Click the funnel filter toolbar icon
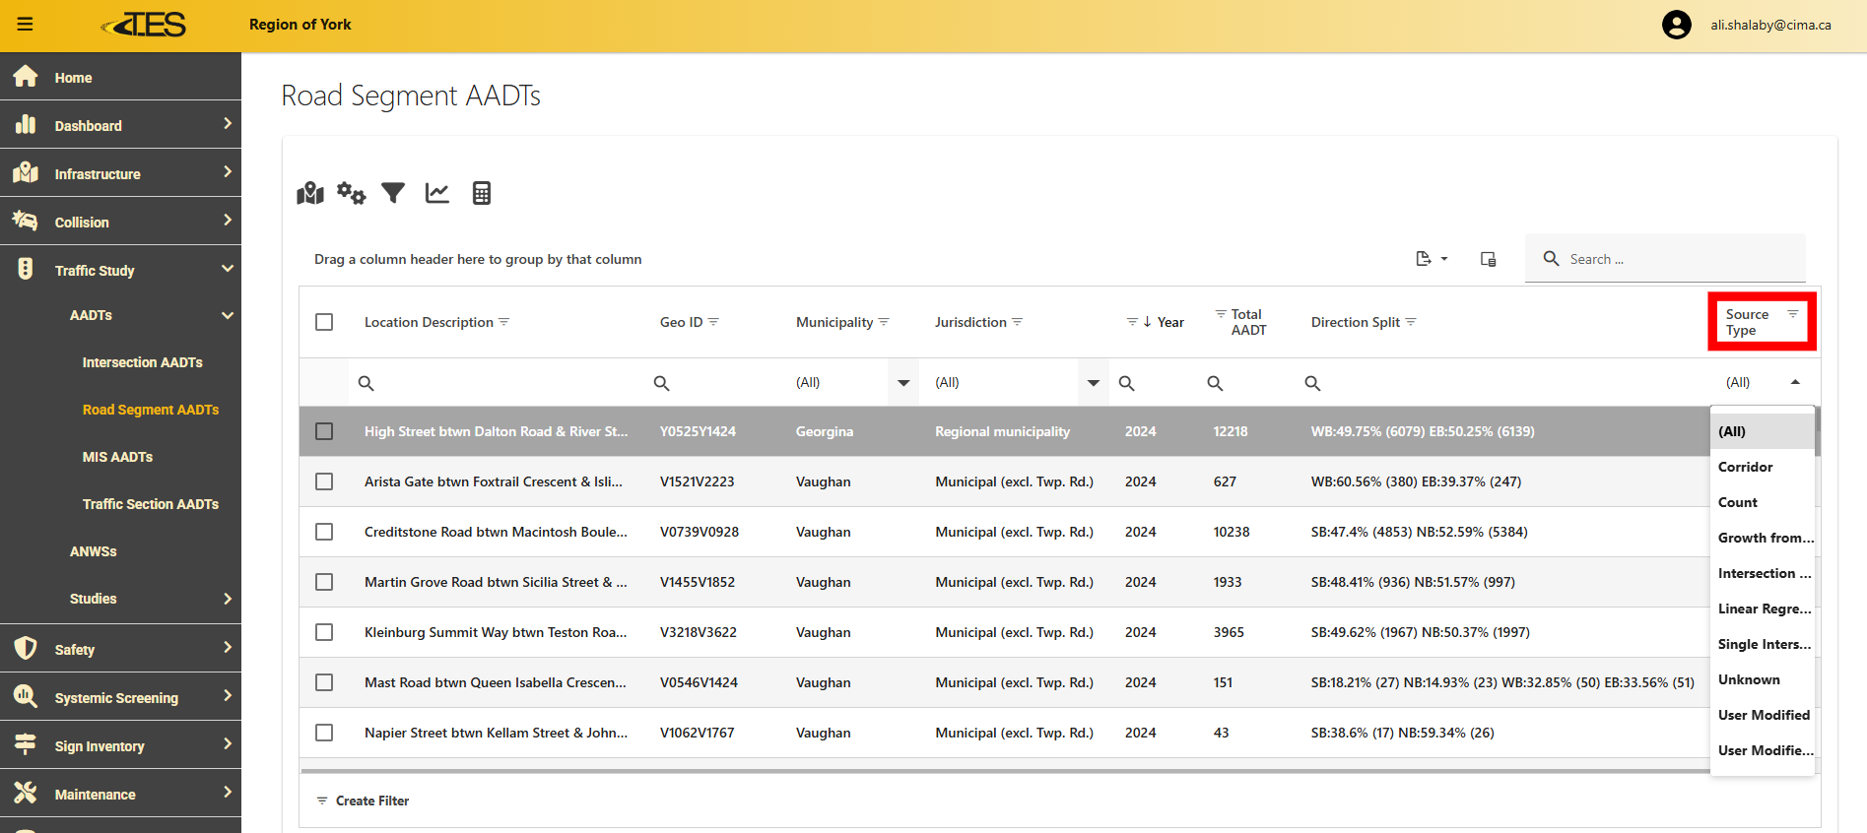This screenshot has width=1867, height=833. pos(393,193)
